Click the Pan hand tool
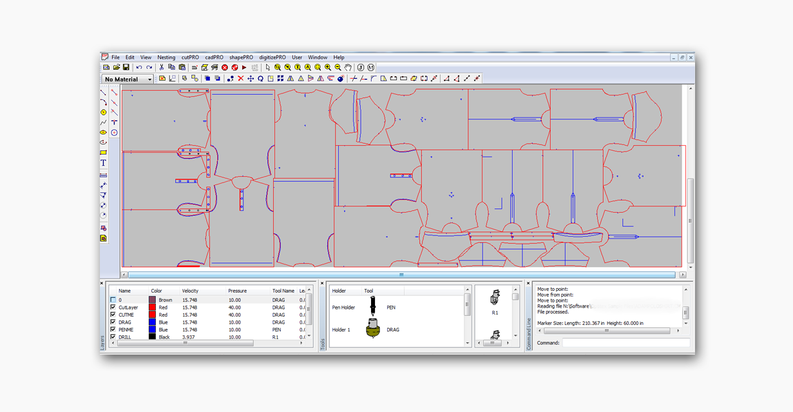This screenshot has height=412, width=793. 348,68
